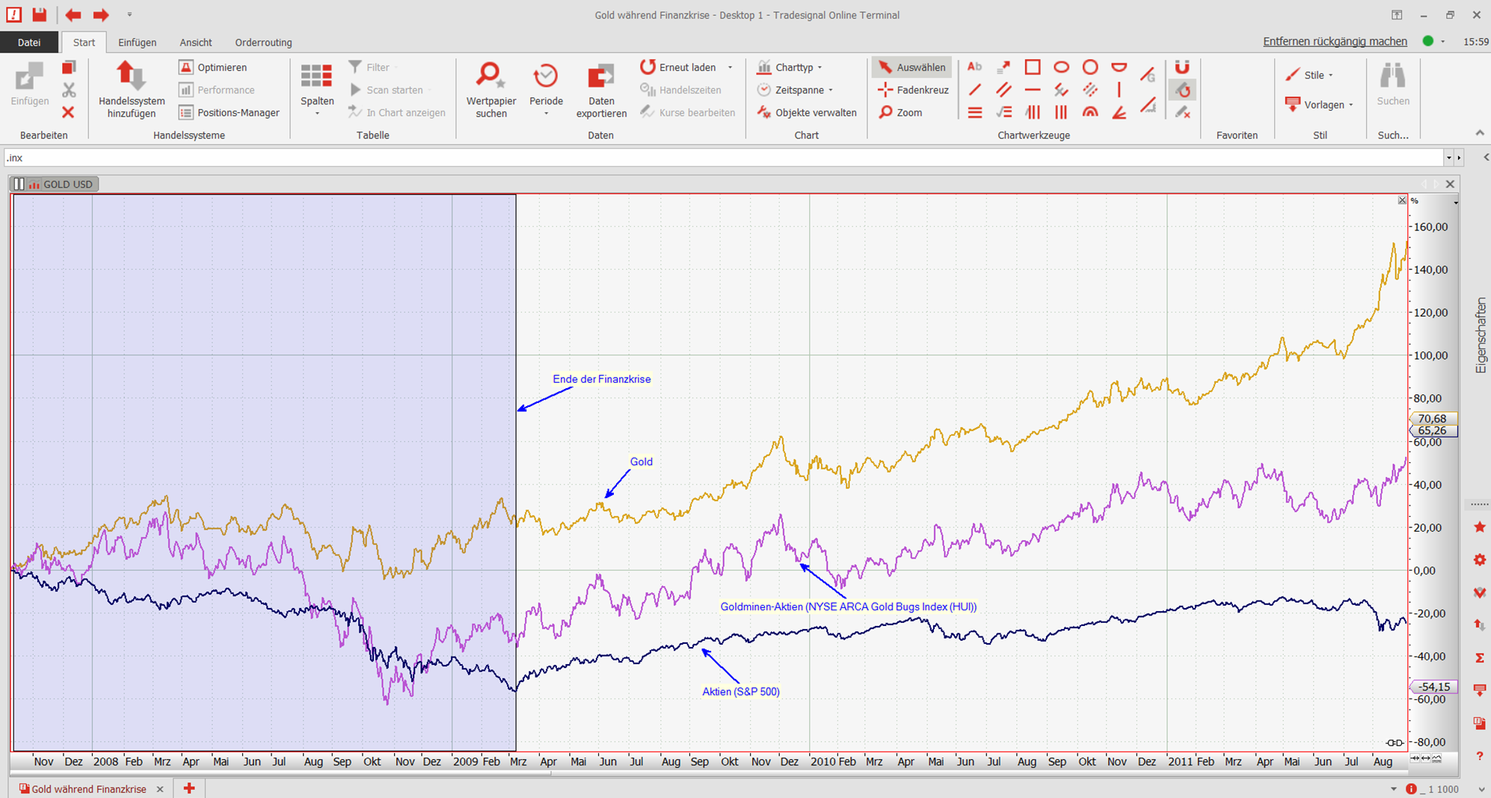The image size is (1491, 798).
Task: Click the Wertpapier suchen magnifier icon
Action: pyautogui.click(x=490, y=76)
